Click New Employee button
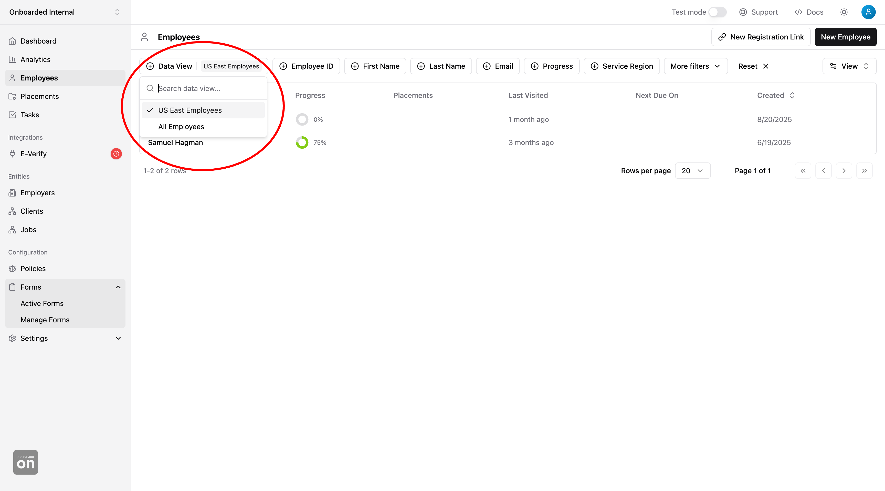This screenshot has width=885, height=491. [846, 37]
